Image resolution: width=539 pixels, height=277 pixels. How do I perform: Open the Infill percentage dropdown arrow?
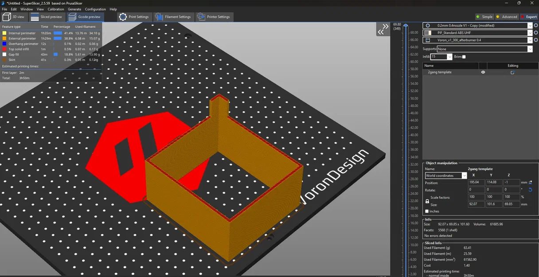(x=450, y=57)
